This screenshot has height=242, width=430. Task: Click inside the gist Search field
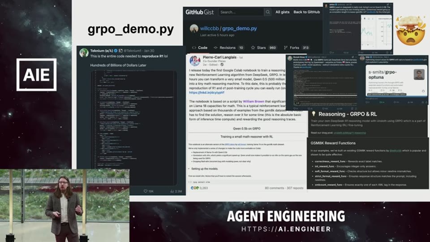tap(241, 12)
